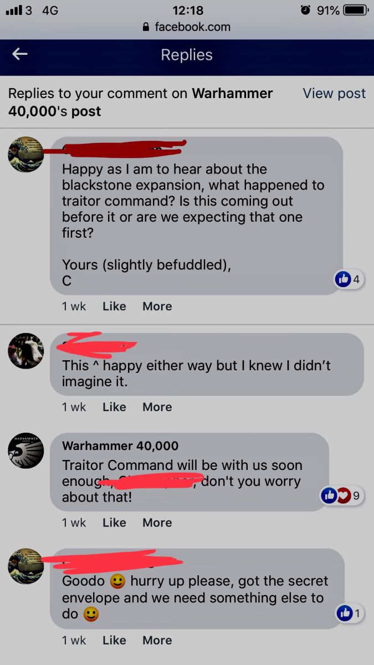Tap the wave avatar on 'Goodo' comment
374x665 pixels.
[26, 566]
